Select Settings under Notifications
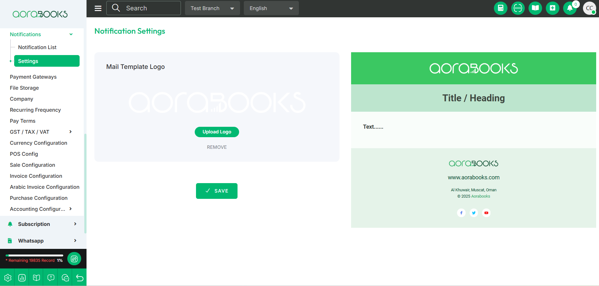Screen dimensions: 599x286 coord(47,61)
